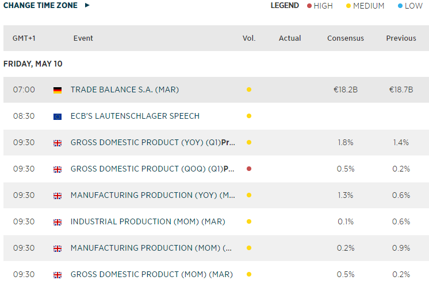Image resolution: width=429 pixels, height=288 pixels.
Task: Click the Previous column header
Action: pyautogui.click(x=401, y=38)
